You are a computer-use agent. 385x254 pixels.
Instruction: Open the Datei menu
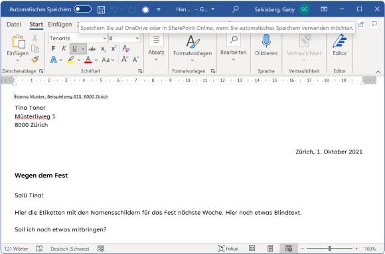tap(14, 25)
